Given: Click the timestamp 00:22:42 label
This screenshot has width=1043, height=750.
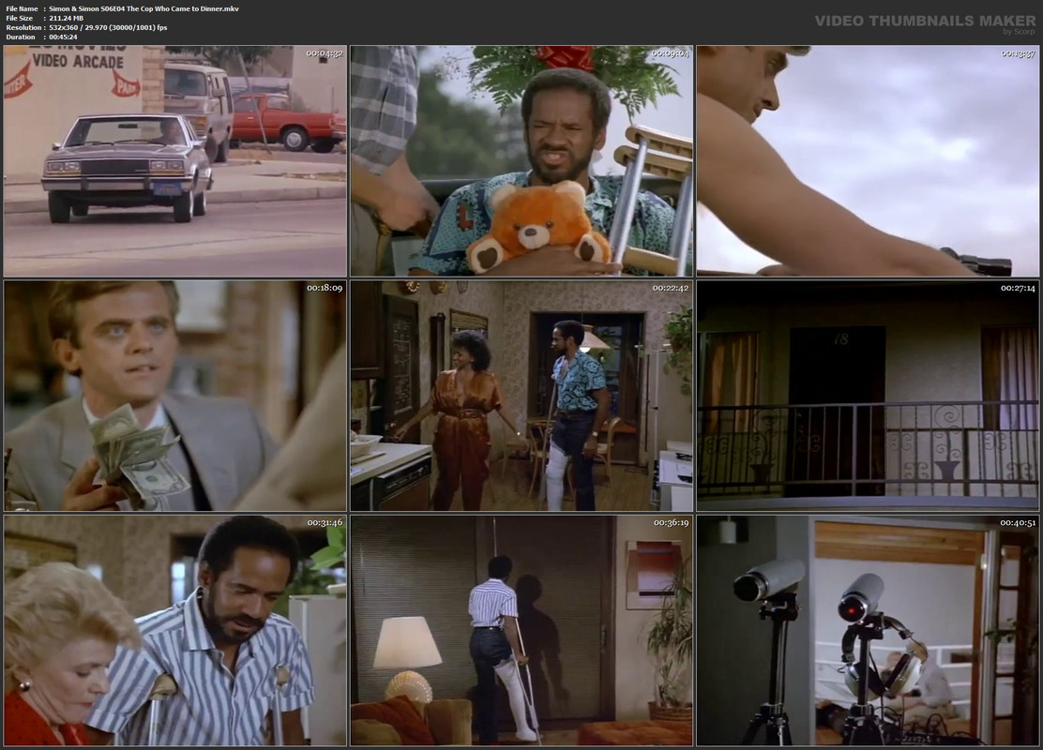Looking at the screenshot, I should 671,288.
